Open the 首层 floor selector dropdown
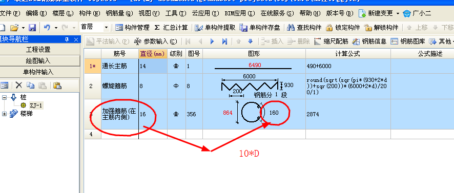This screenshot has height=193, width=454. 106,28
